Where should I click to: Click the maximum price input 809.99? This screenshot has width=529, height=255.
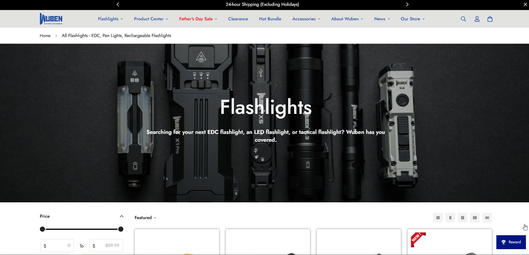pyautogui.click(x=106, y=246)
